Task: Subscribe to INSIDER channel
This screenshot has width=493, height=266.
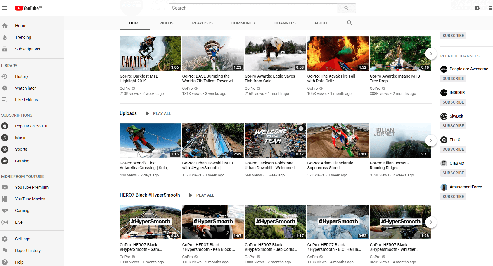Action: coord(453,102)
